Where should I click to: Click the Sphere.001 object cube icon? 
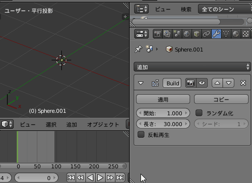tap(169, 49)
